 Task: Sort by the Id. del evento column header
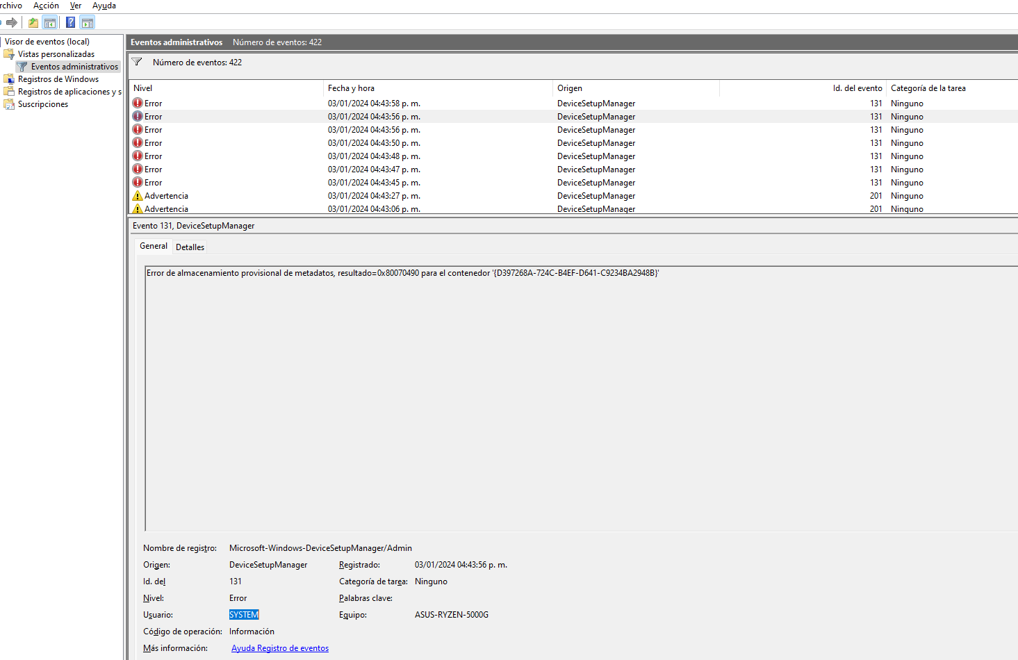[x=803, y=88]
